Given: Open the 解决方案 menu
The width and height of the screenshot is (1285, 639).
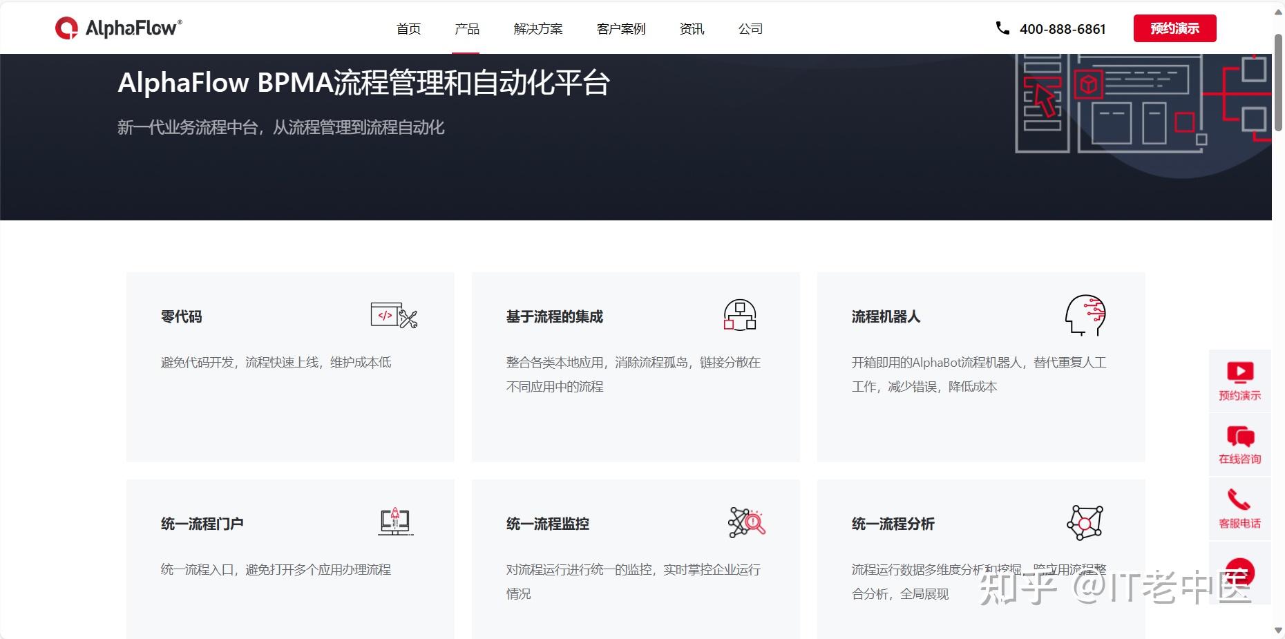Looking at the screenshot, I should [x=538, y=28].
